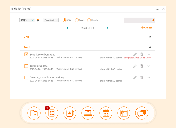
Task: Edit the Creating a Notification Mailing task
Action: (135, 78)
